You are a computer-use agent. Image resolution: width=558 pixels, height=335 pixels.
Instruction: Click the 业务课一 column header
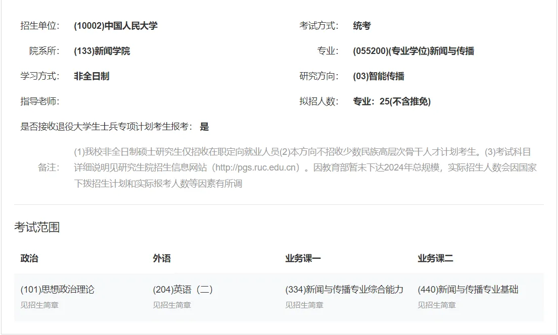point(303,258)
